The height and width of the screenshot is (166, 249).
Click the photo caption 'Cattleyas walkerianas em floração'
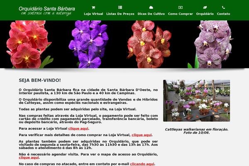[196, 129]
